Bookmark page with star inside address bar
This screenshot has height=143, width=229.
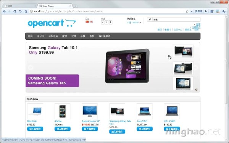187,11
